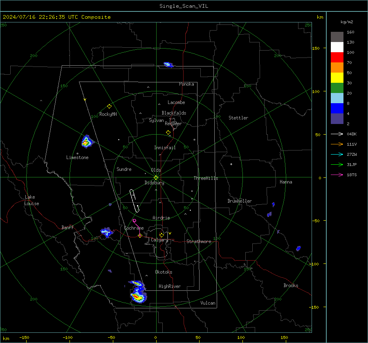Pick the yellow legend color swatch
Viewport: 368px width, 343px height.
click(x=337, y=78)
